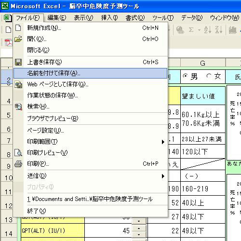Image resolution: width=241 pixels, height=241 pixels.
Task: Open the ツール(T) menu
Action: pos(163,18)
